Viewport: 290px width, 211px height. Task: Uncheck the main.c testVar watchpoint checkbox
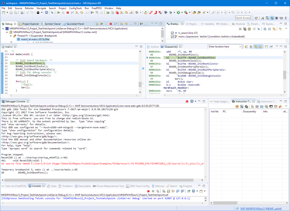[x=172, y=37]
